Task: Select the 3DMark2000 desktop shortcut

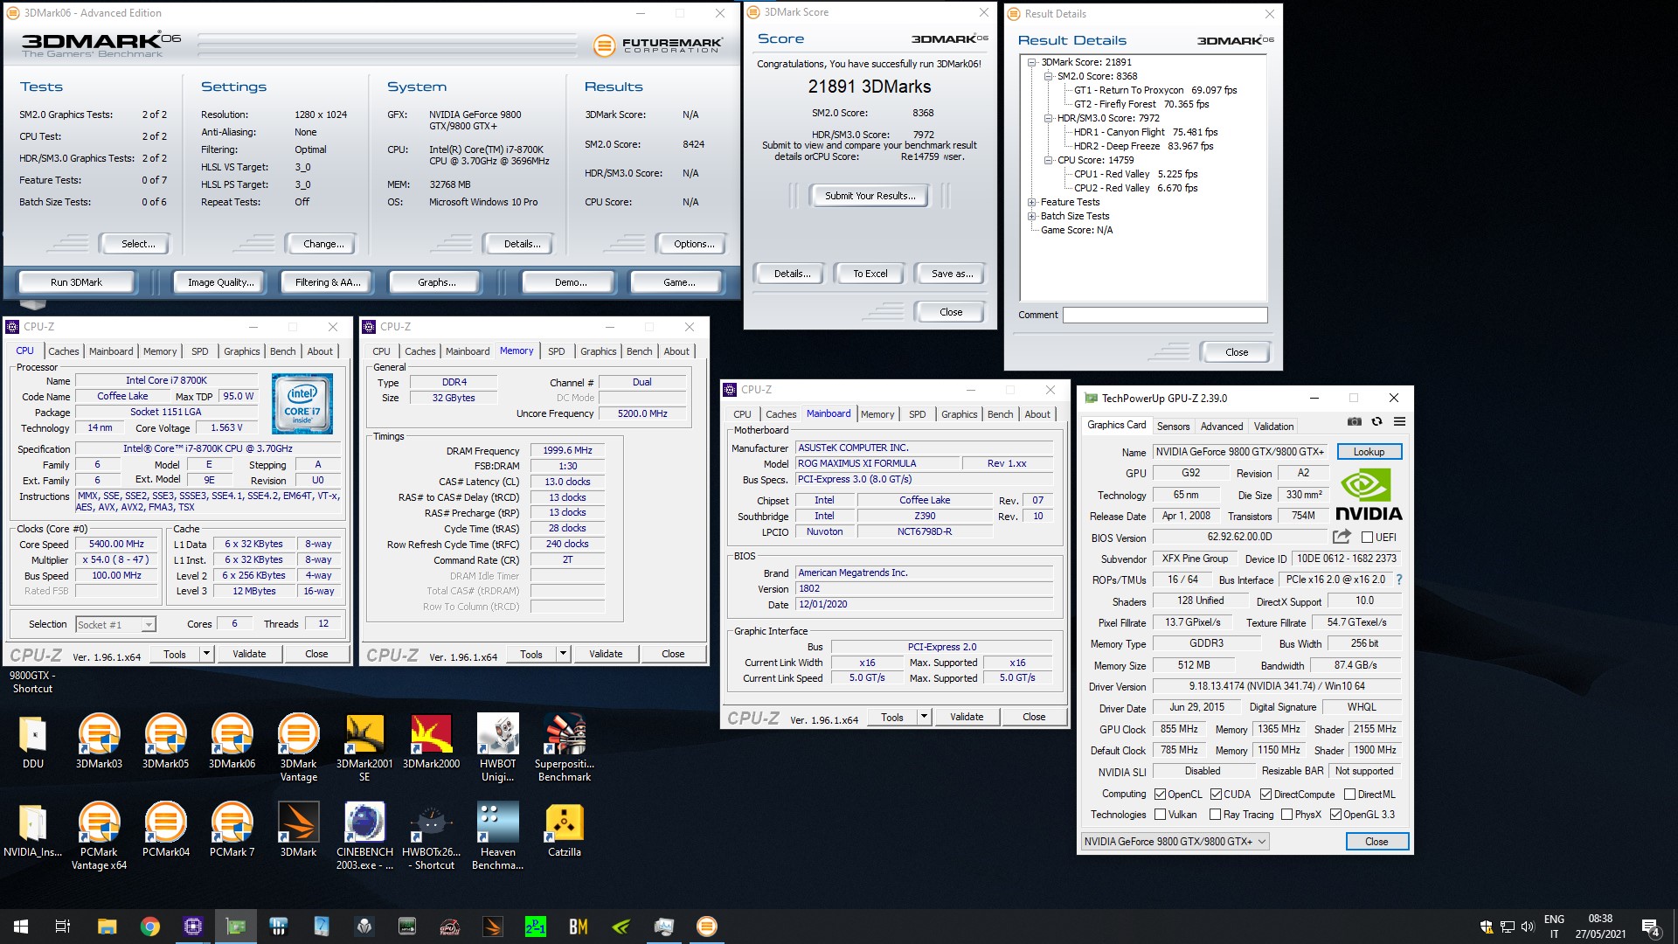Action: coord(431,741)
